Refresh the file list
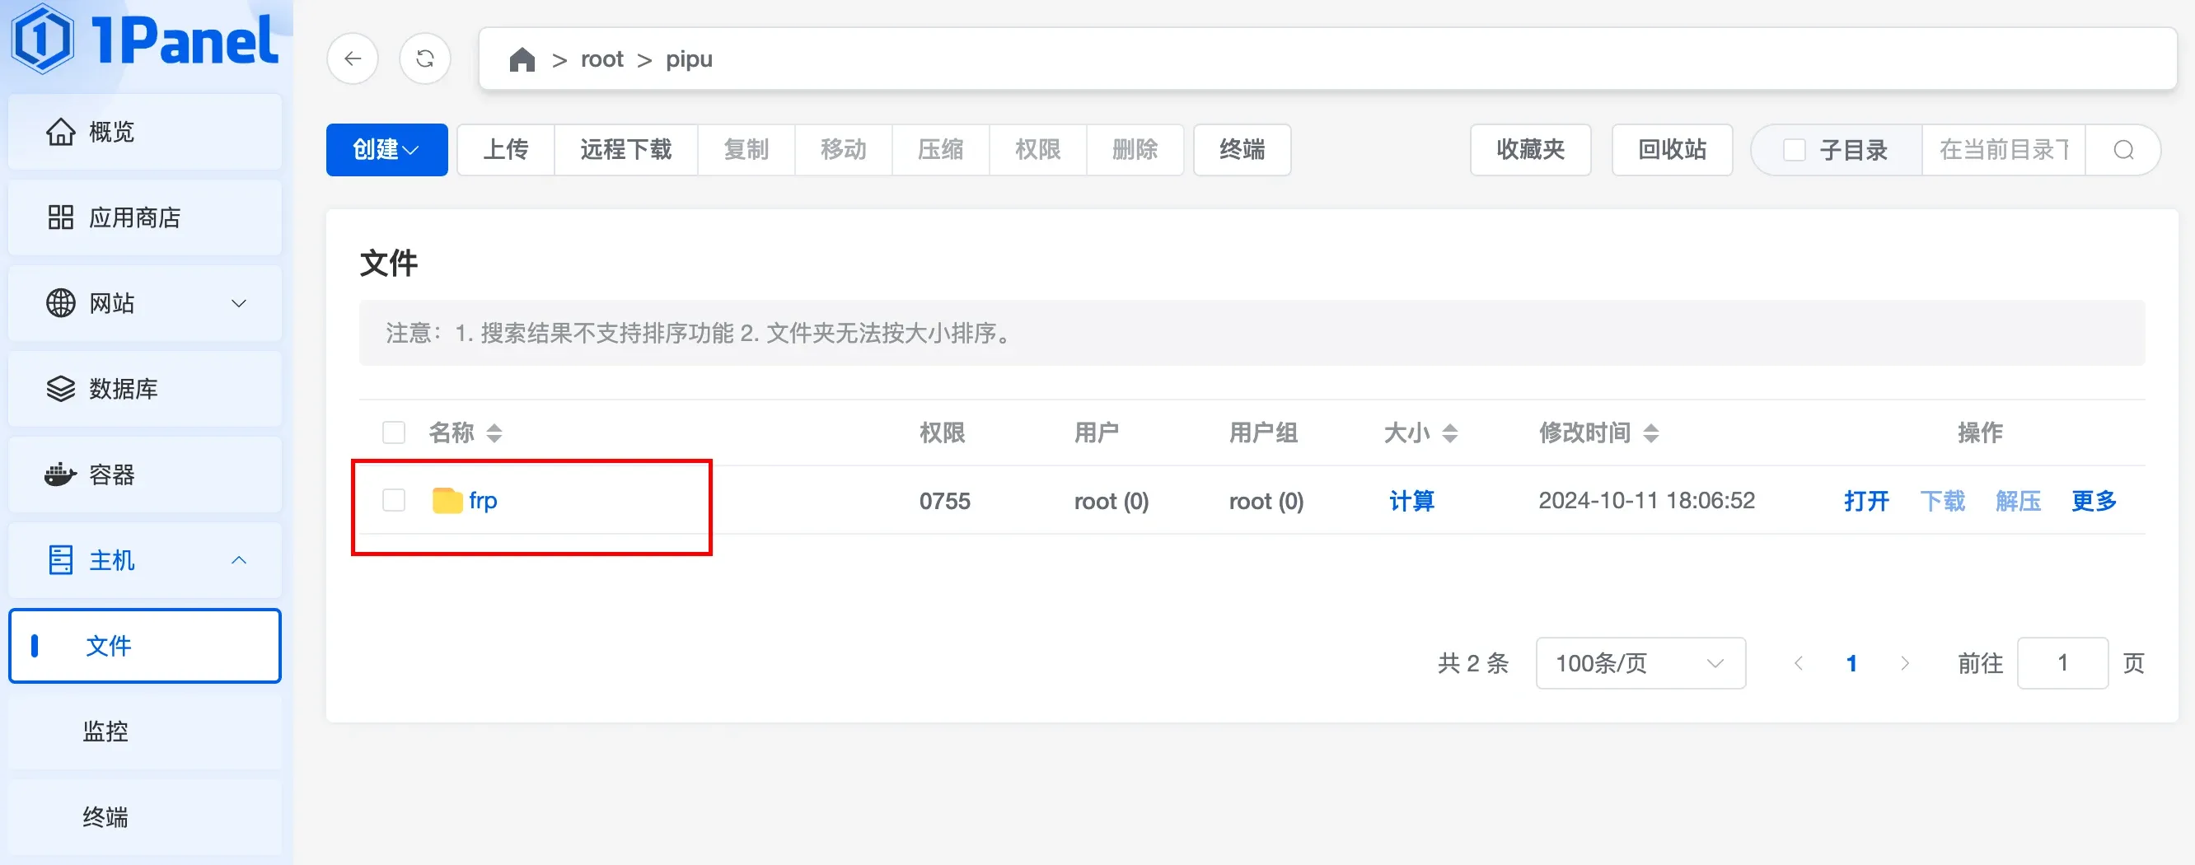2195x865 pixels. coord(425,58)
